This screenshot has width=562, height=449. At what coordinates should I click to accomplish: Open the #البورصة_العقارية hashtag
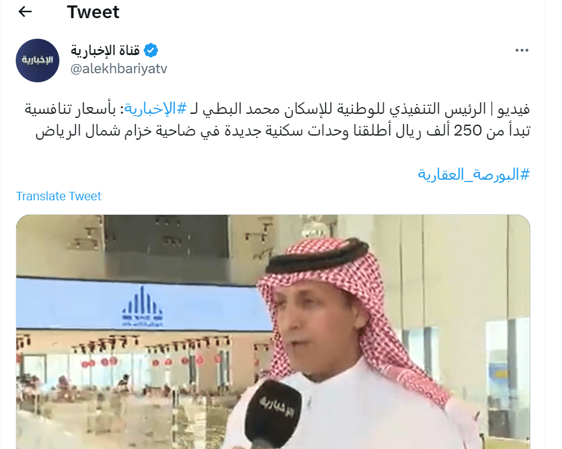pyautogui.click(x=474, y=174)
